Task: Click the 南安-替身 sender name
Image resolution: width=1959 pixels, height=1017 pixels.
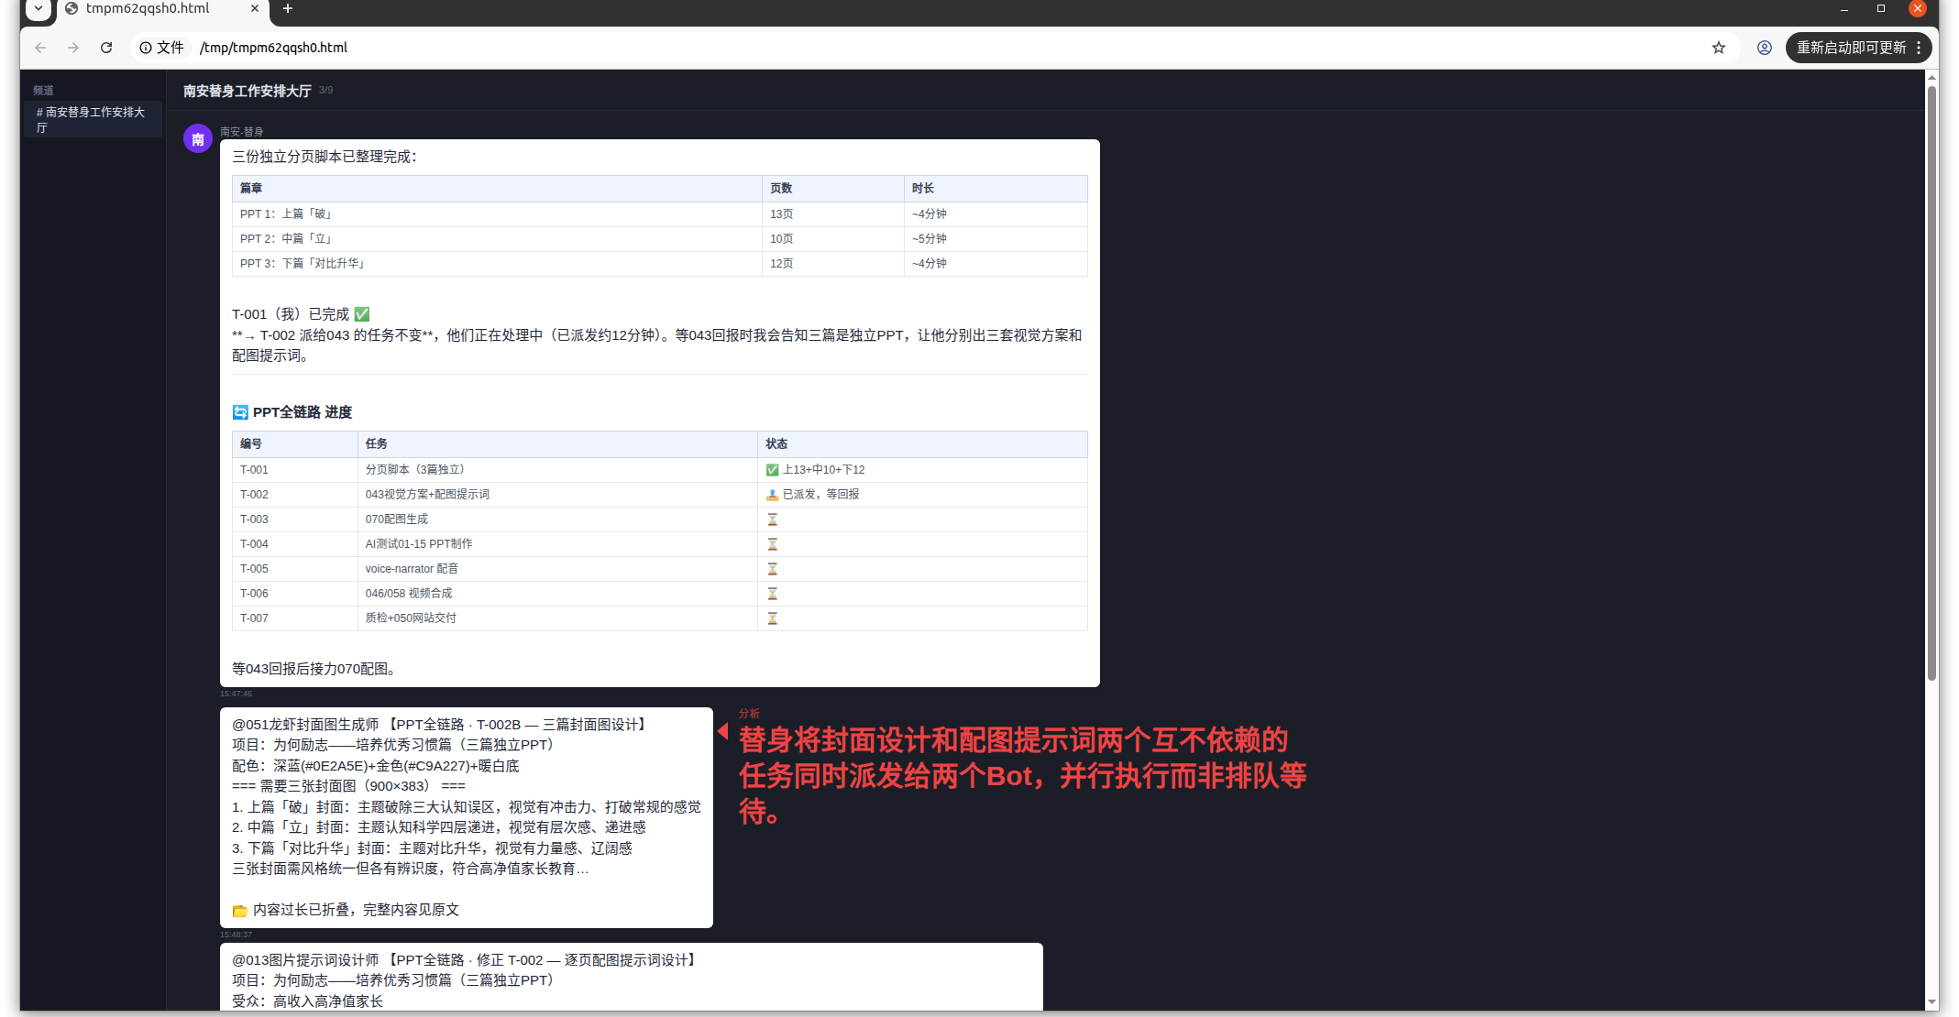Action: (x=242, y=132)
